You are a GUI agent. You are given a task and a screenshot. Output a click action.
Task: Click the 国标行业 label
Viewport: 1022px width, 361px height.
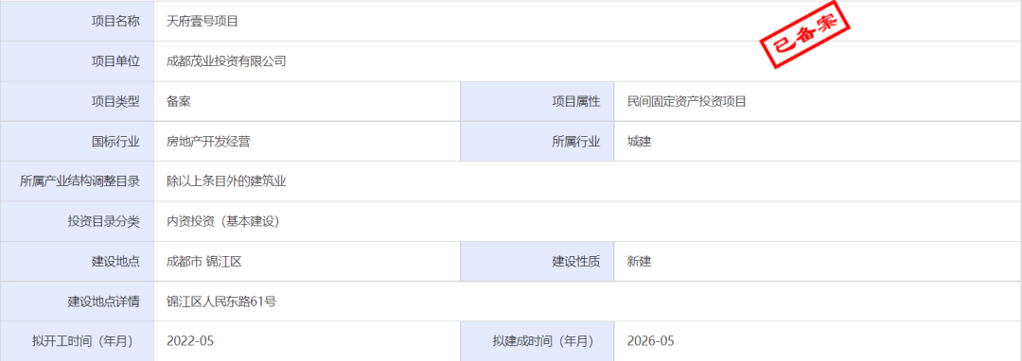click(x=115, y=142)
